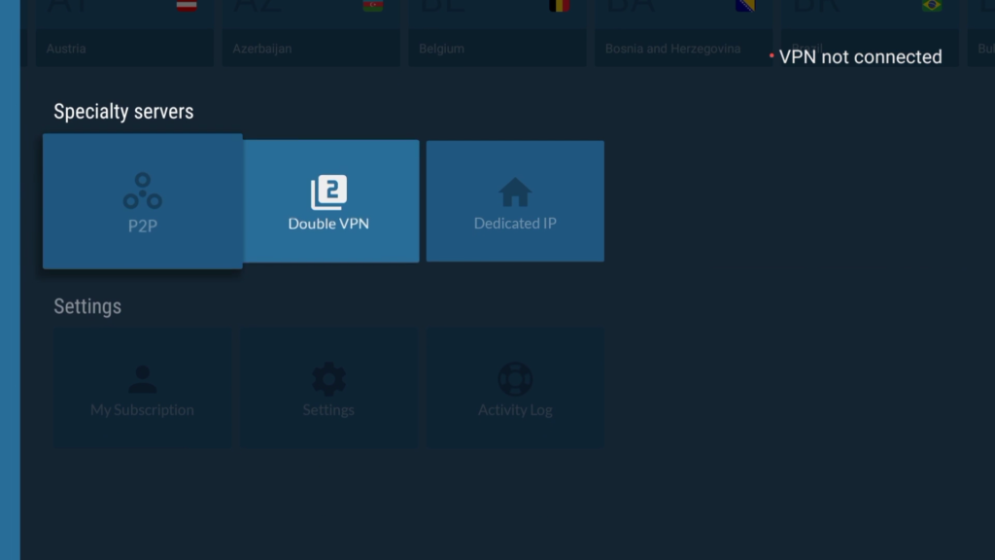This screenshot has width=995, height=560.
Task: Open the Settings gear tile
Action: click(328, 388)
